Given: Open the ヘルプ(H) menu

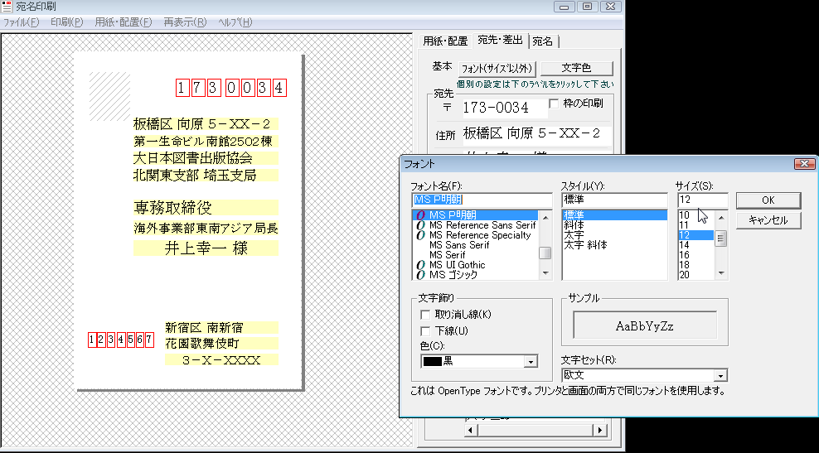Looking at the screenshot, I should tap(235, 22).
